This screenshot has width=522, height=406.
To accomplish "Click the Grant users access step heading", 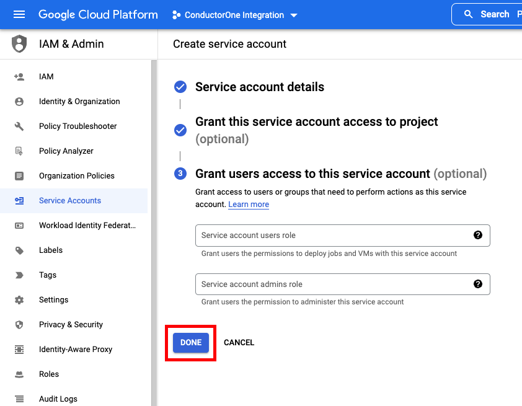I will pos(341,174).
